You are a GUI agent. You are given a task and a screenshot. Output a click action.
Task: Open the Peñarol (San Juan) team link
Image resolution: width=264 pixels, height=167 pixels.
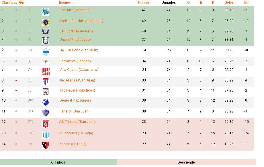click(x=74, y=111)
